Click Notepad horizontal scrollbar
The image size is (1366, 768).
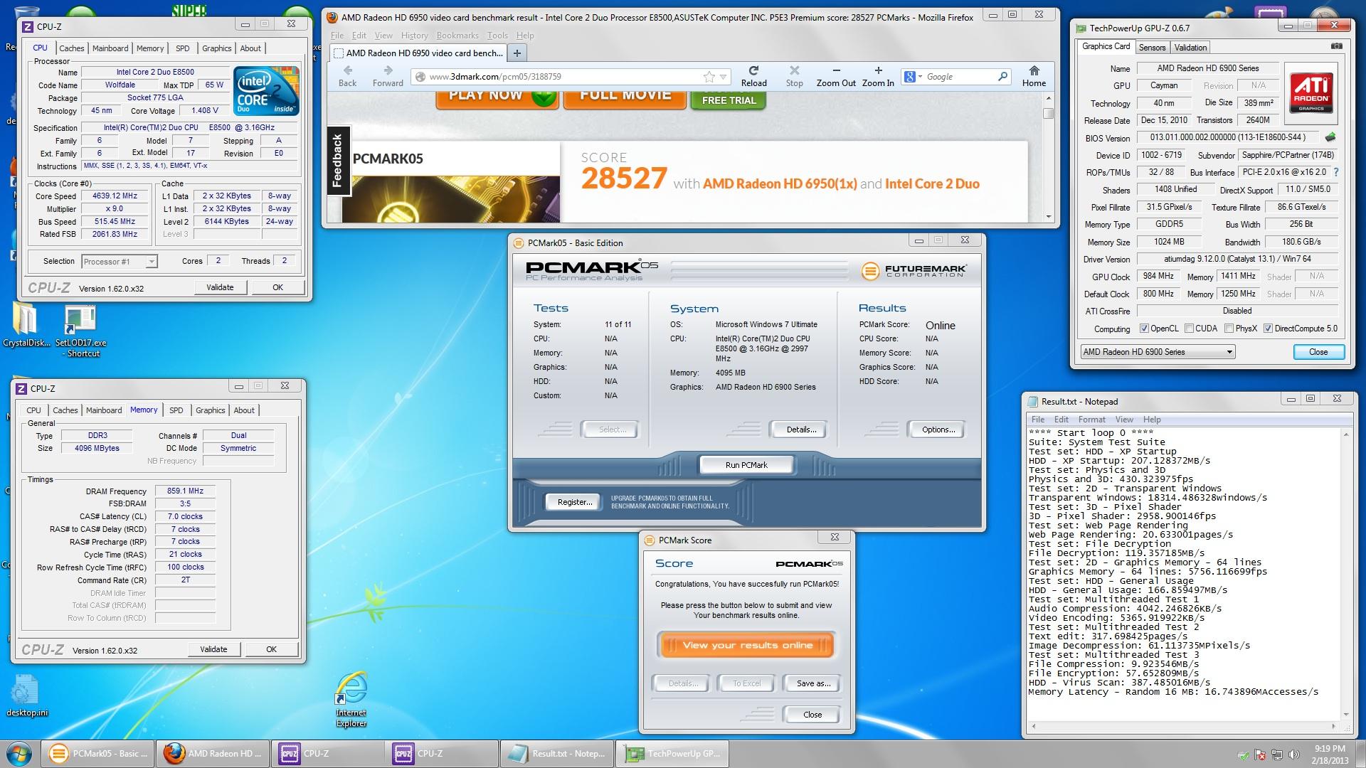[x=1182, y=727]
